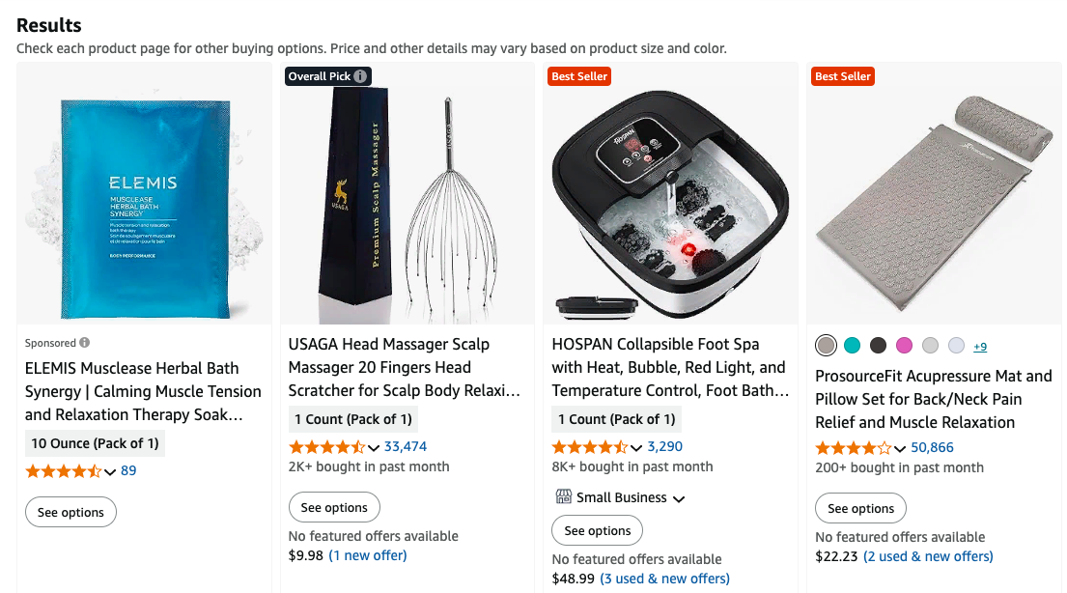The image size is (1067, 593).
Task: Open the ELEMIS bath synergy product image
Action: 145,194
